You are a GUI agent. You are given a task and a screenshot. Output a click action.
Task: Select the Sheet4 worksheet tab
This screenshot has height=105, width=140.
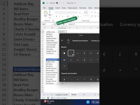74,94
